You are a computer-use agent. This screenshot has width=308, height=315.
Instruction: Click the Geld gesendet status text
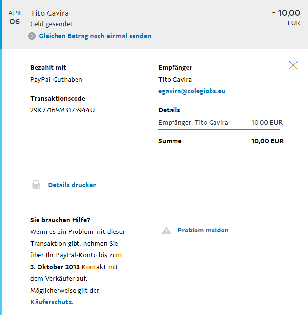pos(51,24)
